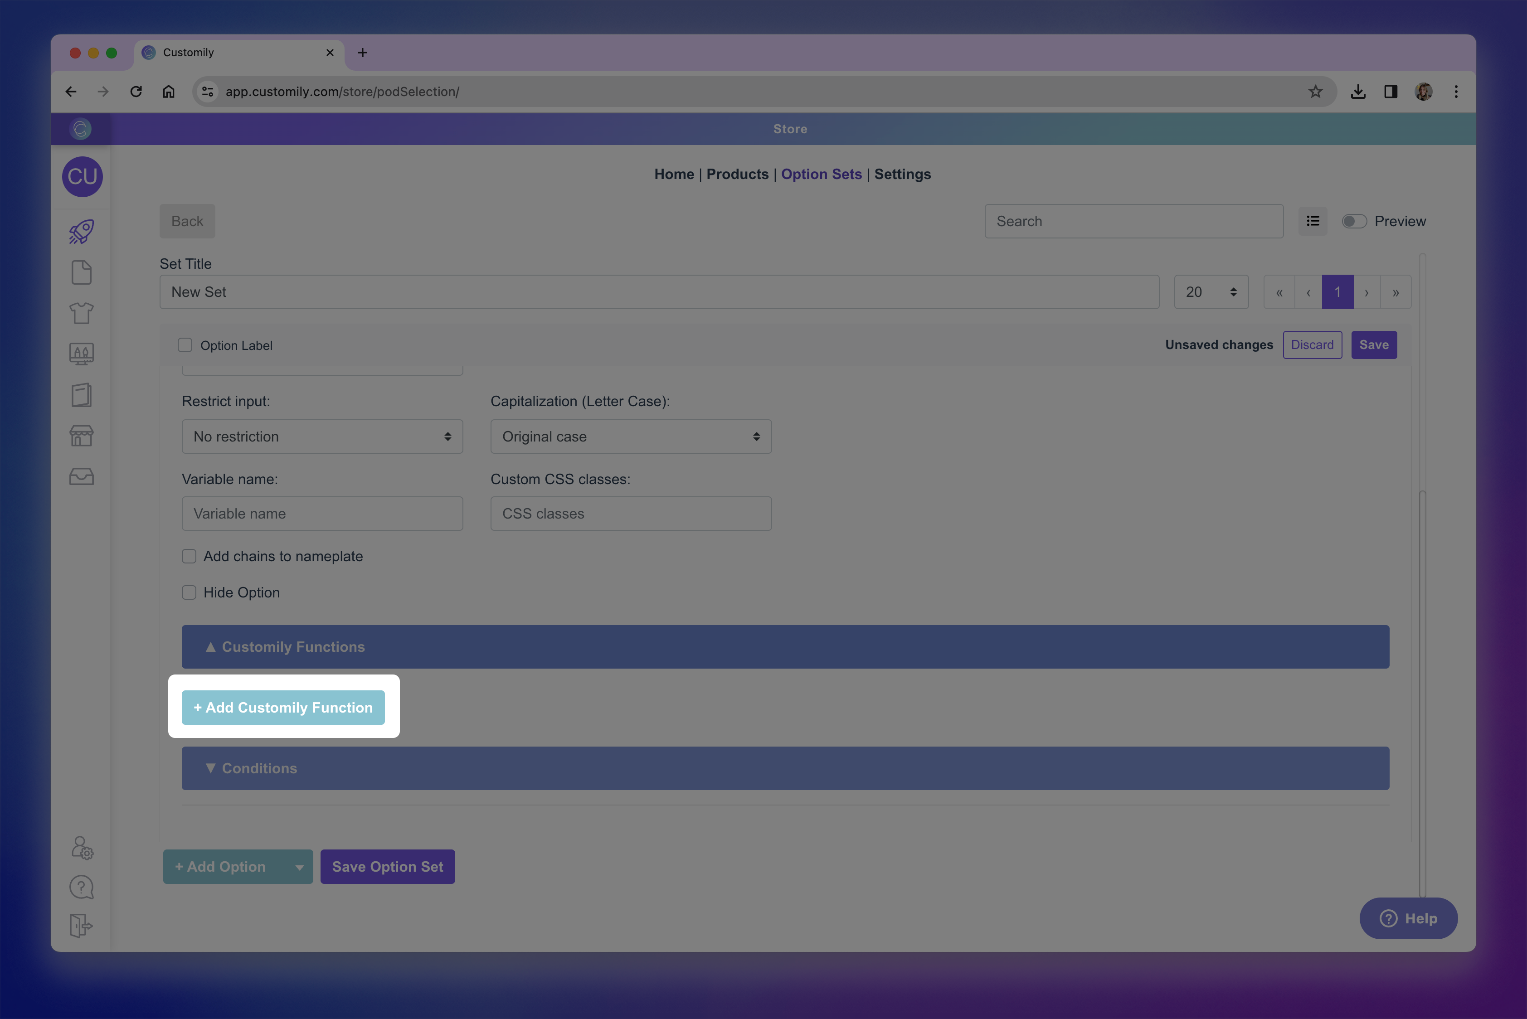This screenshot has width=1527, height=1019.
Task: Click the rocket icon in the sidebar
Action: pos(81,232)
